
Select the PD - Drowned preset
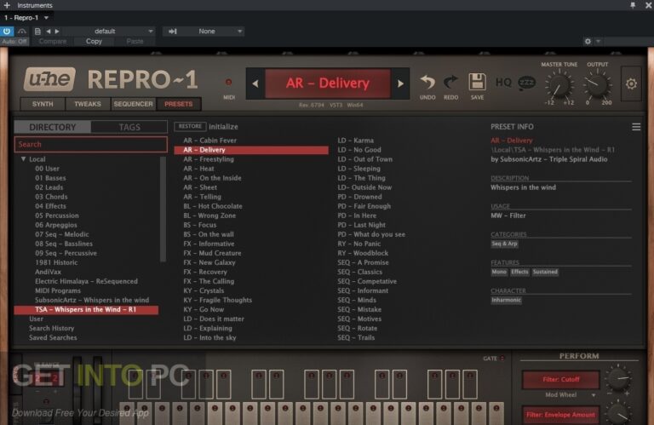[359, 197]
